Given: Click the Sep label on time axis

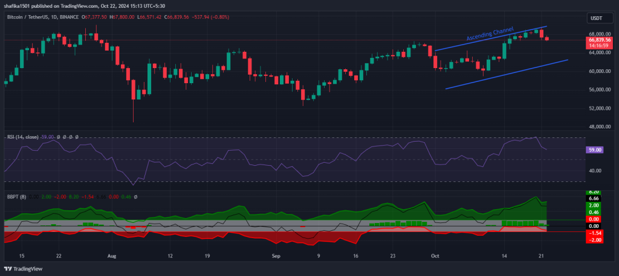Looking at the screenshot, I should [x=276, y=256].
